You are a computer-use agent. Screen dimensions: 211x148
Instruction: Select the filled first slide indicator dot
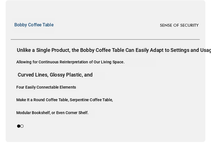[x=19, y=126]
